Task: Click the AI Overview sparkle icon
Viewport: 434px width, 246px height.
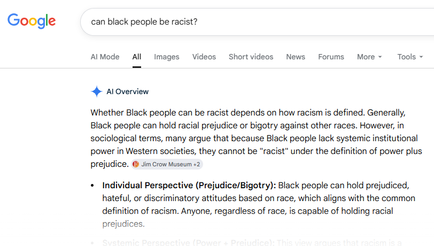Action: coord(97,91)
